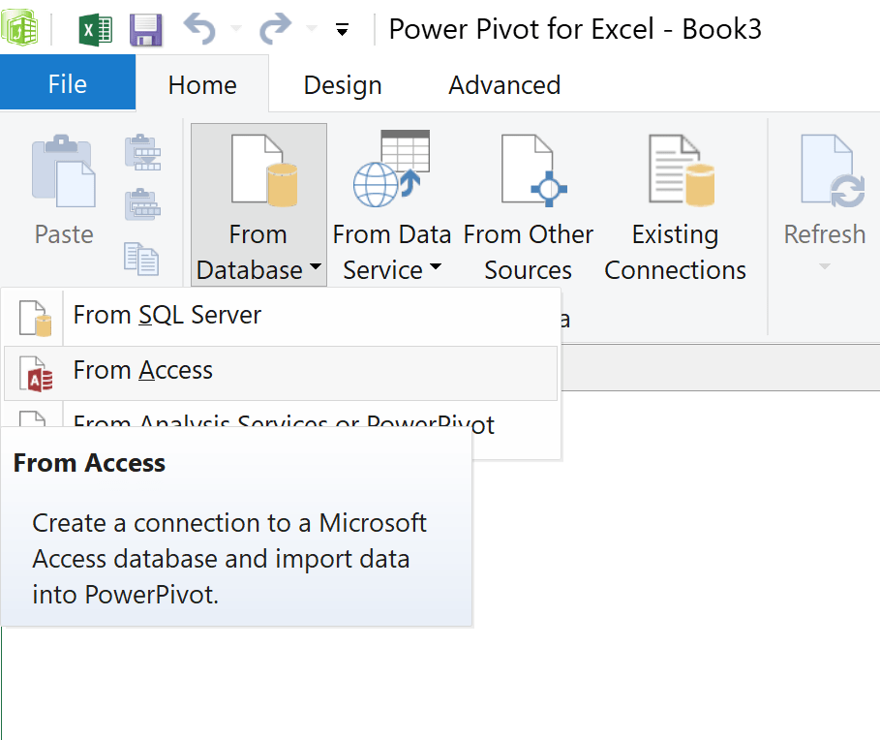Select the Home ribbon tab

pyautogui.click(x=202, y=85)
